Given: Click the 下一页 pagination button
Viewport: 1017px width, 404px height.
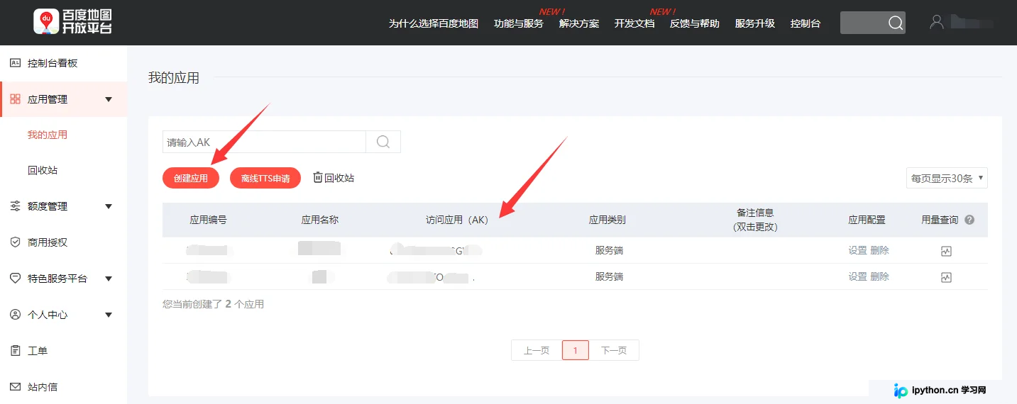Looking at the screenshot, I should click(614, 350).
